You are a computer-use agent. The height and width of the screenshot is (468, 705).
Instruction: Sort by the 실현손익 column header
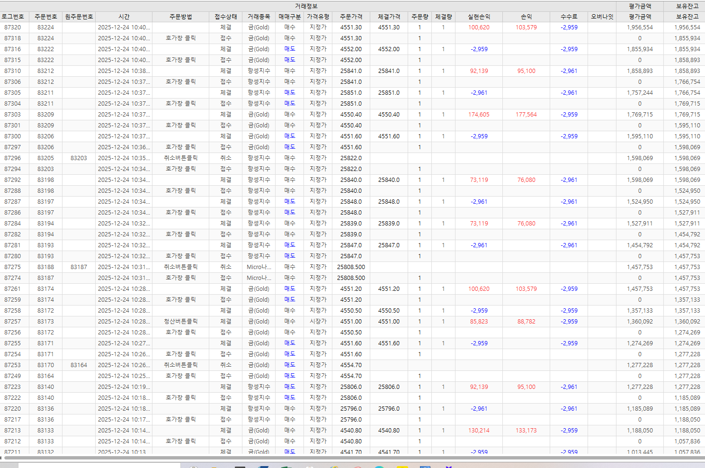[x=479, y=17]
